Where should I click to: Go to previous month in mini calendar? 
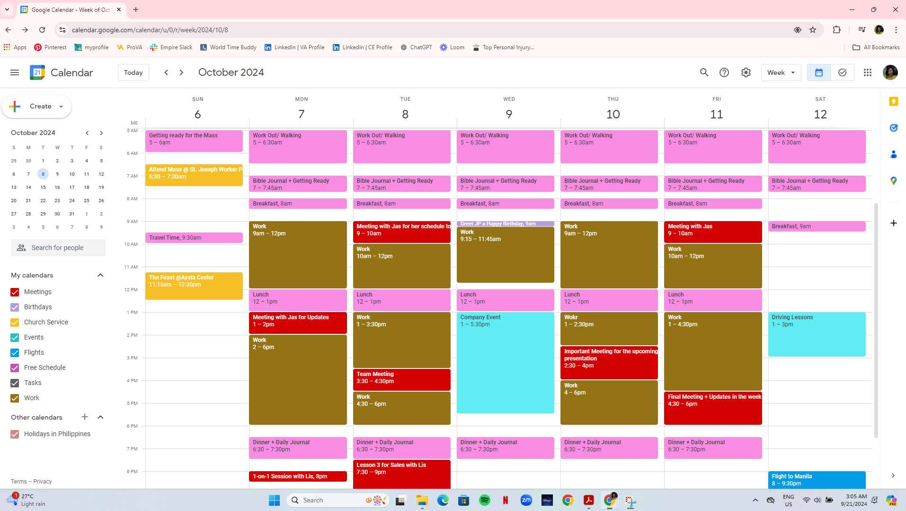point(87,133)
